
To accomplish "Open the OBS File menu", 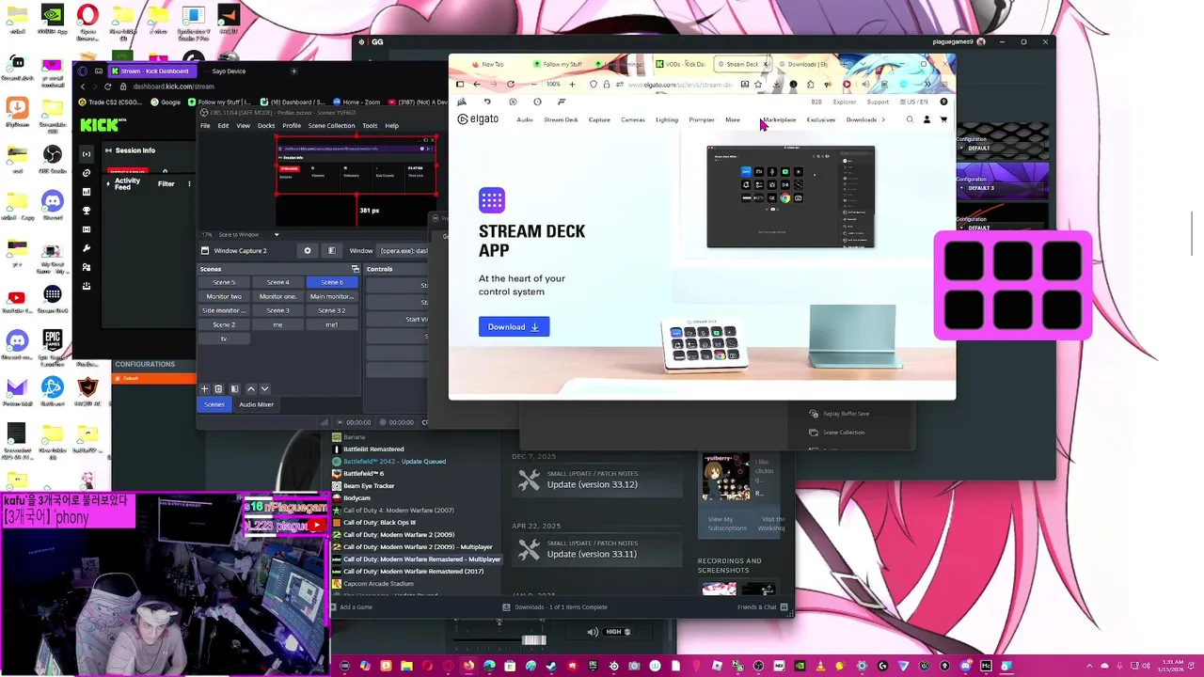I will (x=205, y=126).
